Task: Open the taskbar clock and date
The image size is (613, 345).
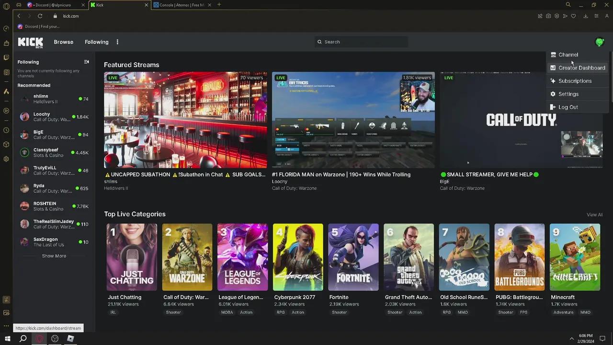Action: click(586, 339)
